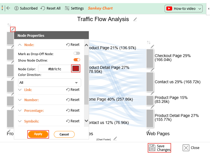Screen dimensions: 210x156
Task: Toggle Show Node Outline switch
Action: [77, 60]
